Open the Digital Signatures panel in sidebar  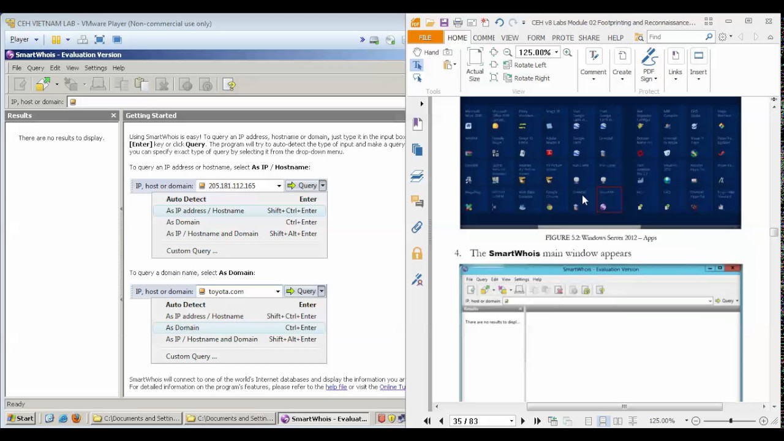(418, 280)
